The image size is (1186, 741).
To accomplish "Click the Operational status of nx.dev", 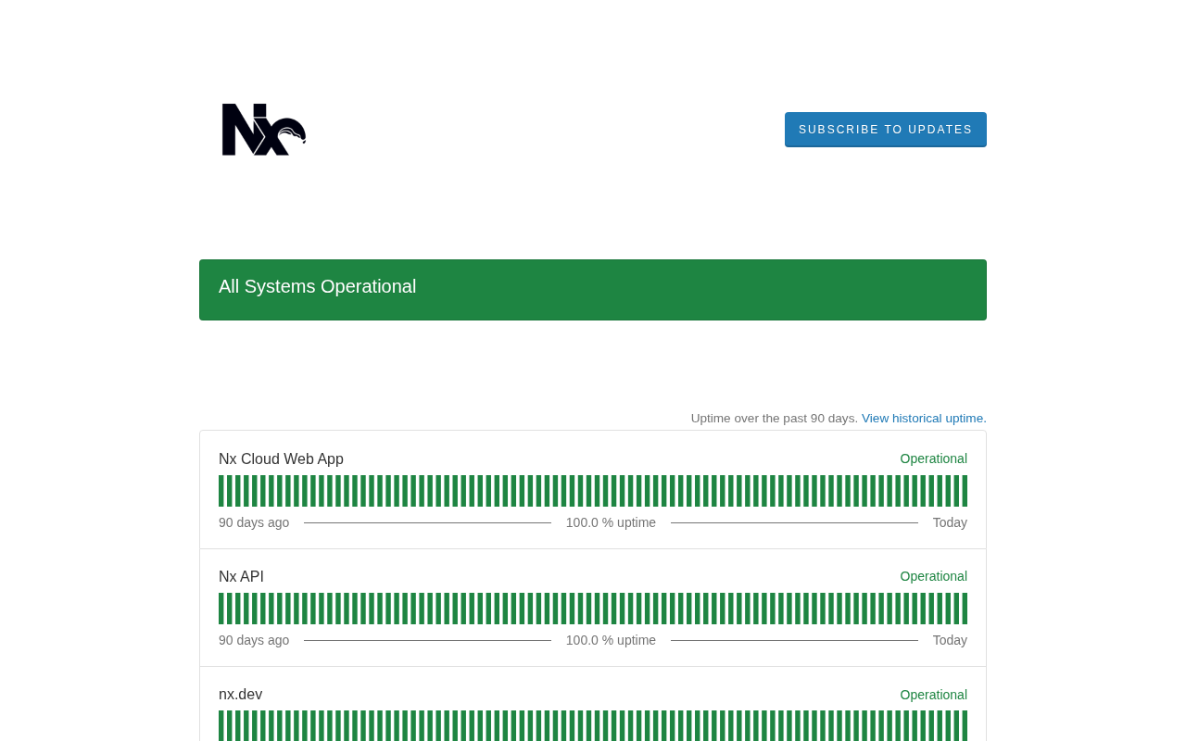I will [933, 695].
